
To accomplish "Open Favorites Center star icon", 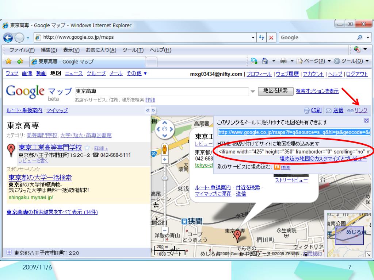I will pyautogui.click(x=9, y=61).
